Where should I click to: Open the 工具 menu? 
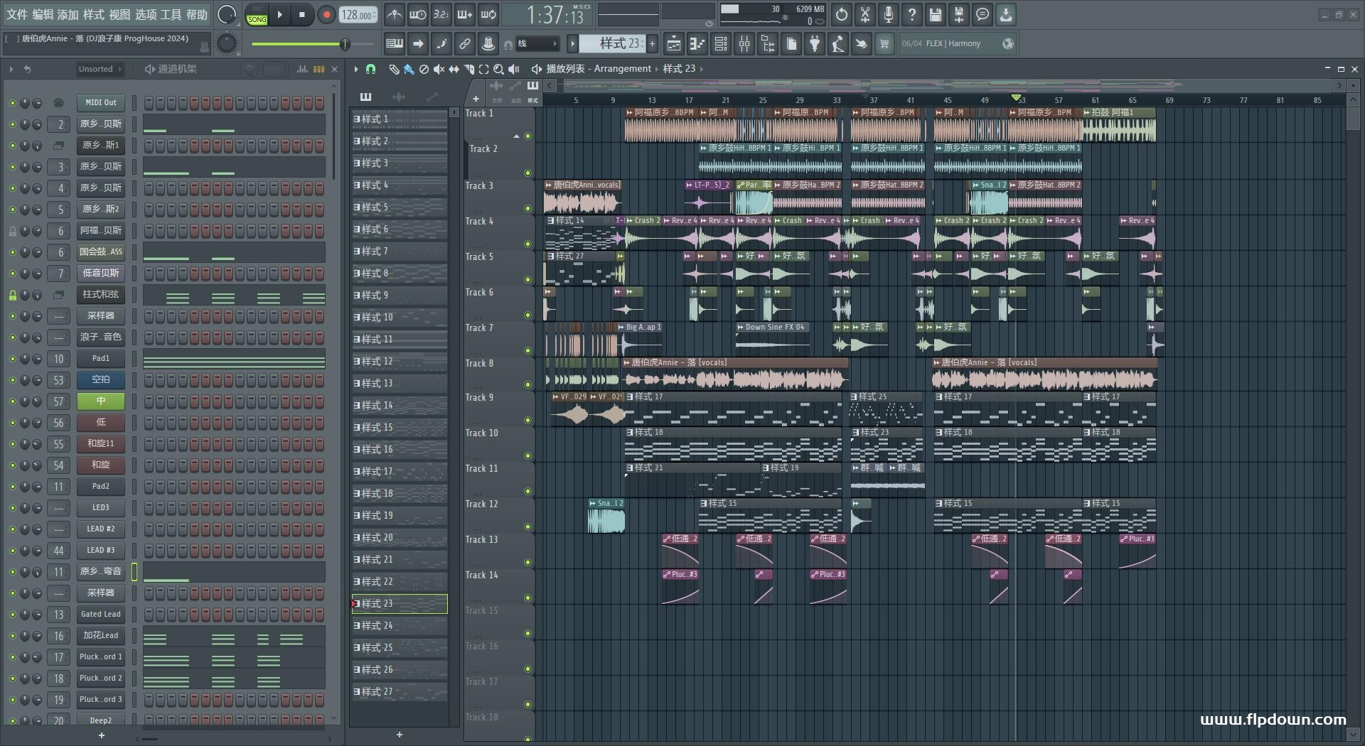tap(171, 14)
